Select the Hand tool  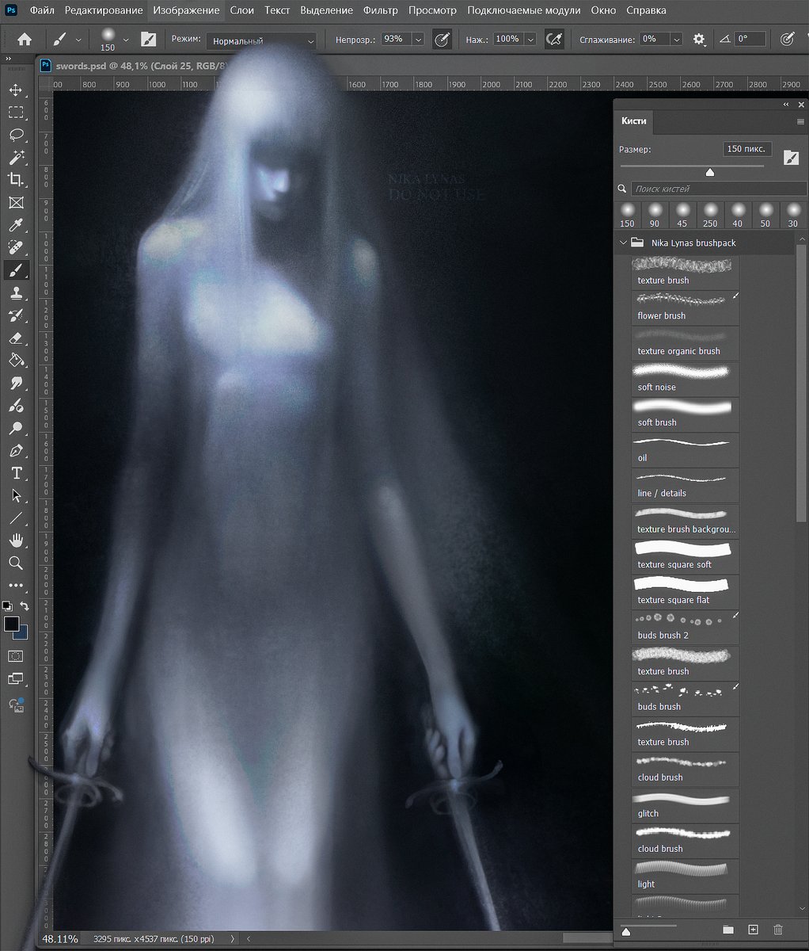pos(16,540)
